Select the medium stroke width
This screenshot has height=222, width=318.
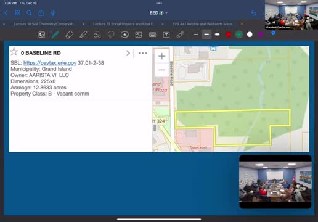206,35
